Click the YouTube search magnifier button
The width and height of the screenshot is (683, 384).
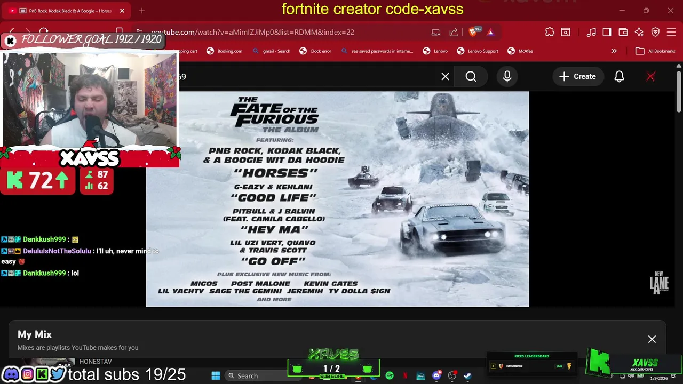(x=471, y=76)
